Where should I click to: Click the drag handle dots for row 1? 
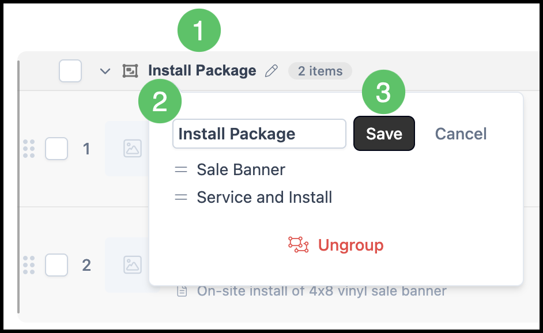29,149
